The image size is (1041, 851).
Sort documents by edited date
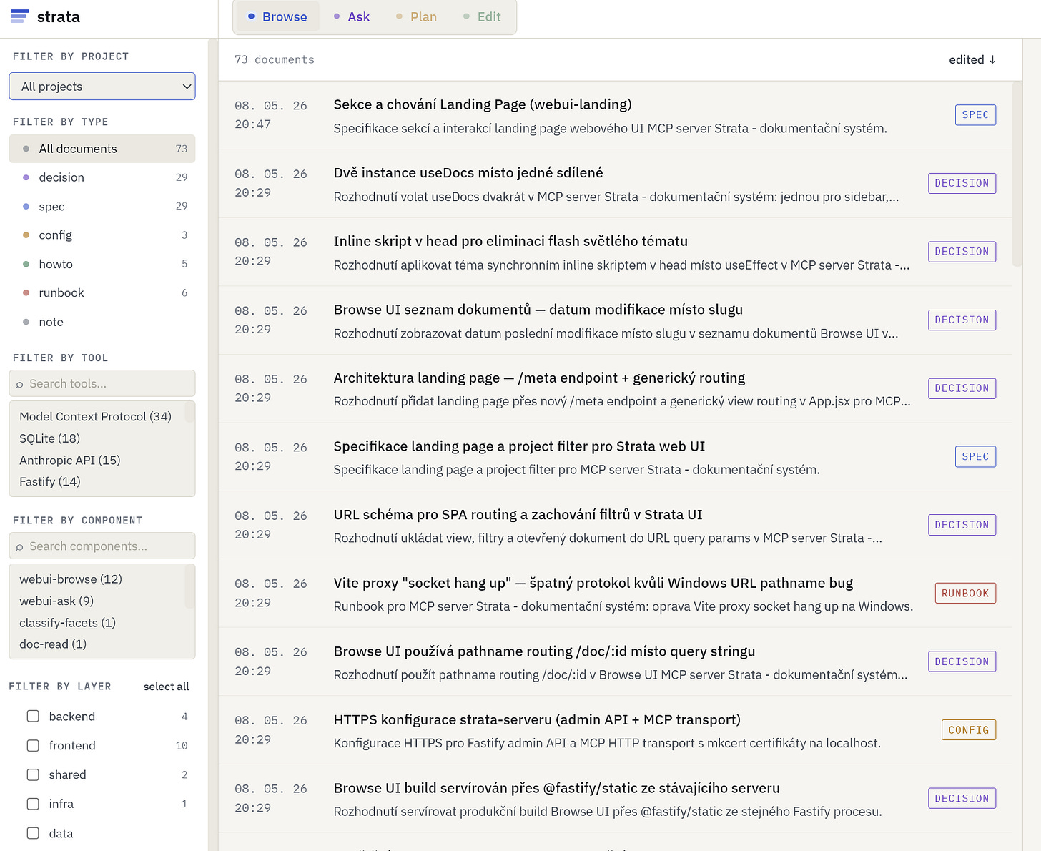pos(972,59)
